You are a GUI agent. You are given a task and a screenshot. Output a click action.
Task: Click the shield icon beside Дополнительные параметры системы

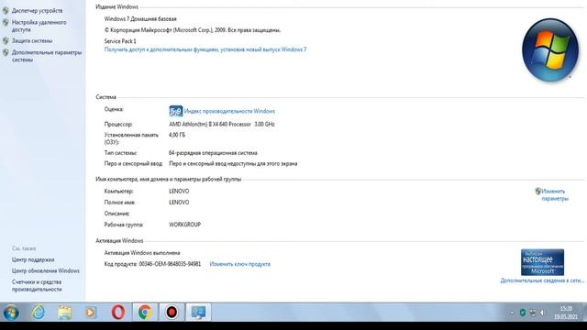(x=6, y=53)
